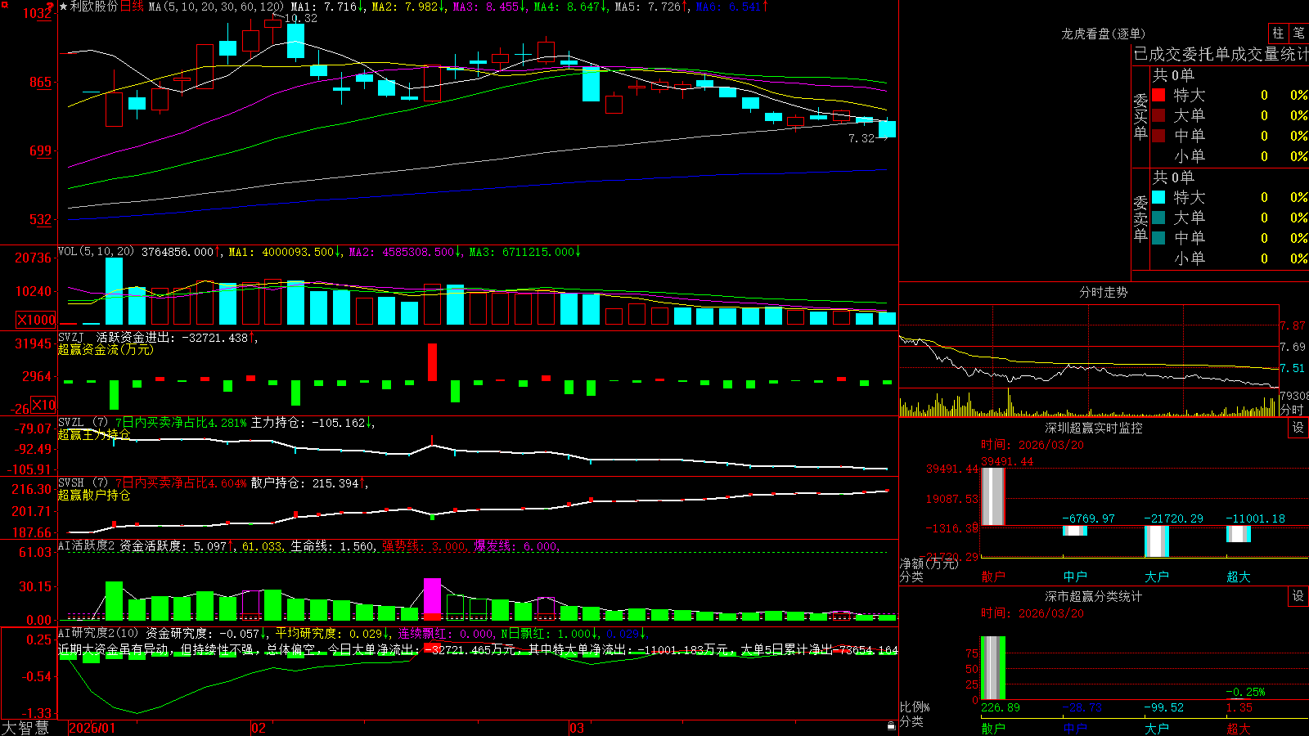Click the 10.32 high price annotation

coord(300,18)
